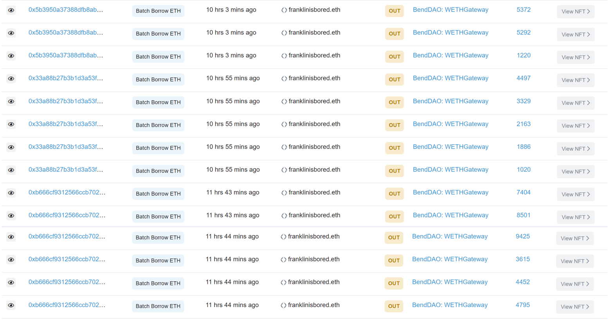This screenshot has height=320, width=615.
Task: Click contract icon in token 4795 row
Action: [283, 306]
